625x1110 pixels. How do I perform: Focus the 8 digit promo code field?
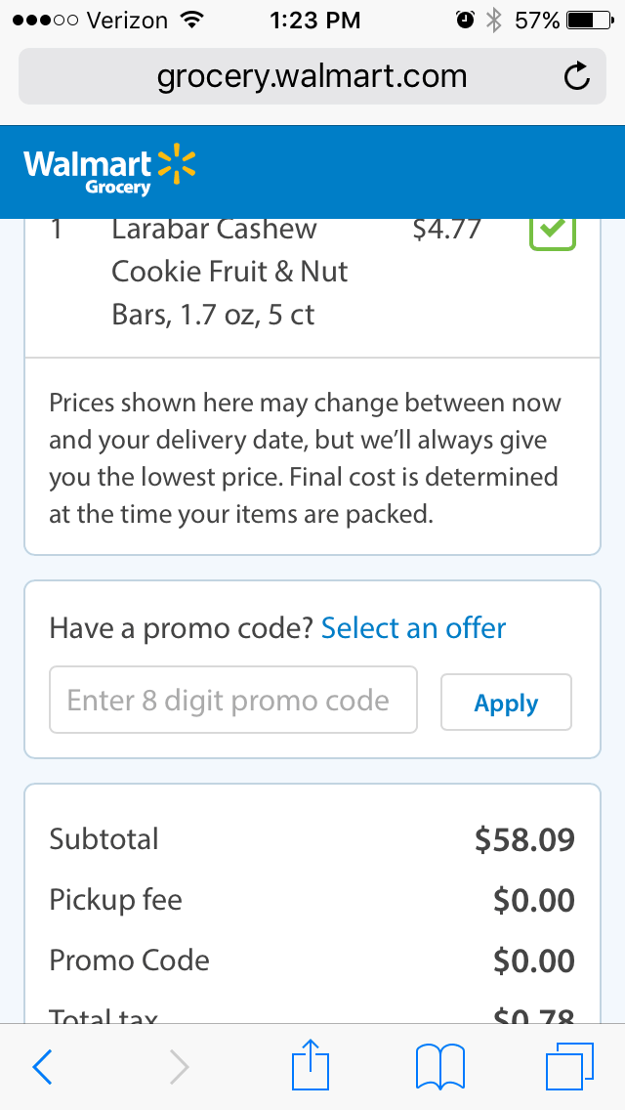[x=232, y=701]
